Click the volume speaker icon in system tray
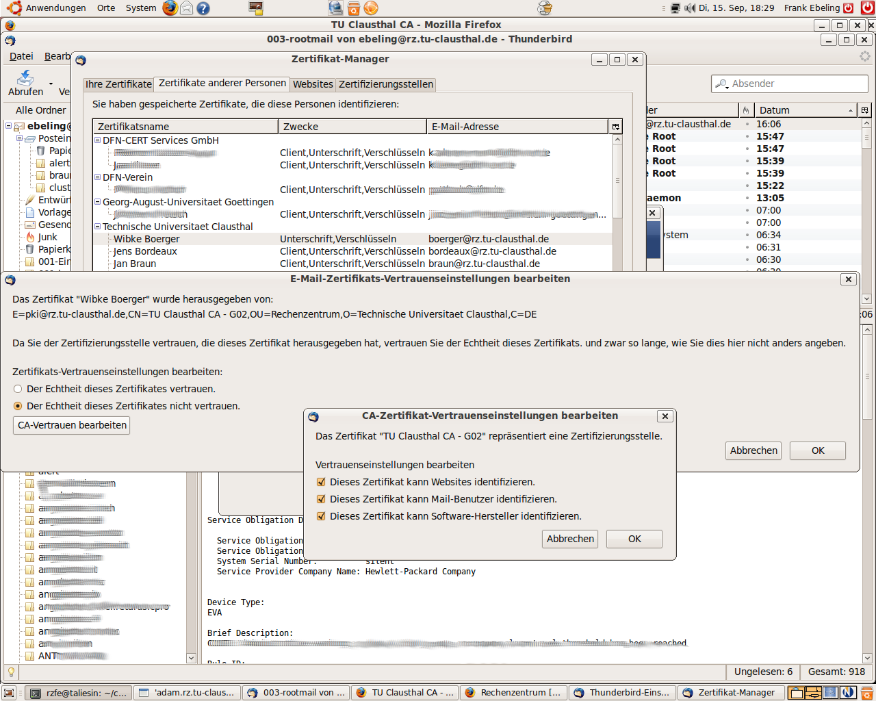The height and width of the screenshot is (701, 876). [x=690, y=8]
